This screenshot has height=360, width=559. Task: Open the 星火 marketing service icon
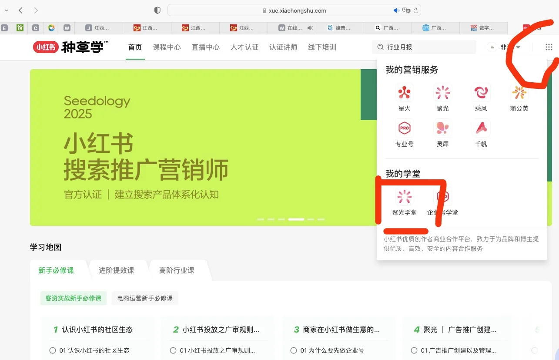click(x=405, y=93)
